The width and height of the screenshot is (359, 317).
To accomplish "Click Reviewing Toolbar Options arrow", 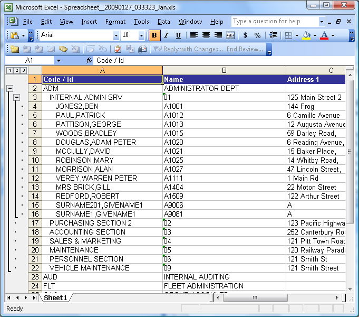I will coord(269,49).
